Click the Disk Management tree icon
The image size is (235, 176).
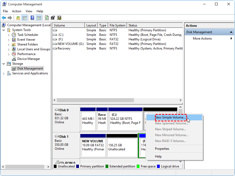[14, 68]
